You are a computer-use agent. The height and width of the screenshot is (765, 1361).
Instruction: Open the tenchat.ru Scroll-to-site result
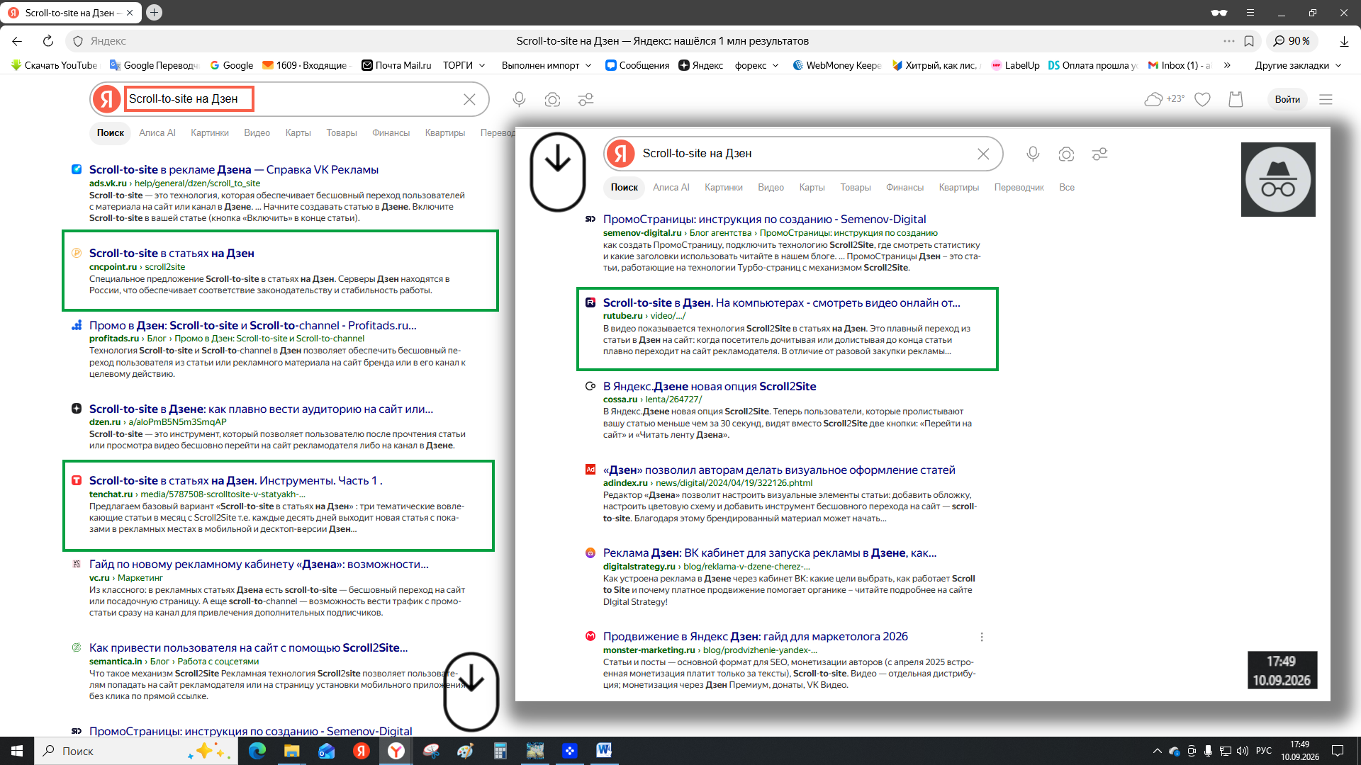click(236, 480)
